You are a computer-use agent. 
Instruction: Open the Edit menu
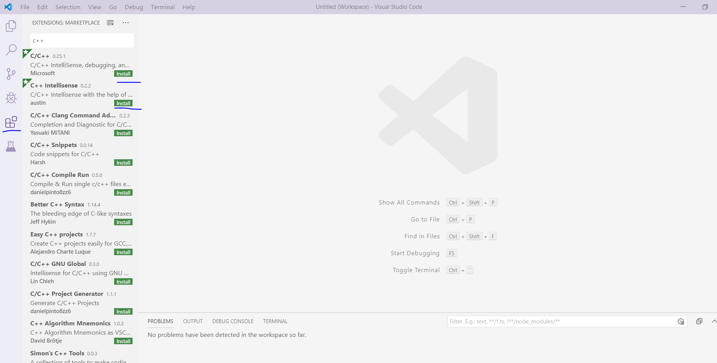coord(43,7)
